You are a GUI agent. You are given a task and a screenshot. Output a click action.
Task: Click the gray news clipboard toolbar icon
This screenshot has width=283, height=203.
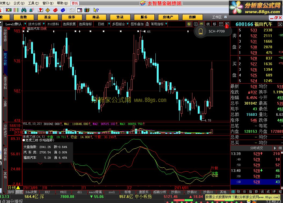coord(72,10)
